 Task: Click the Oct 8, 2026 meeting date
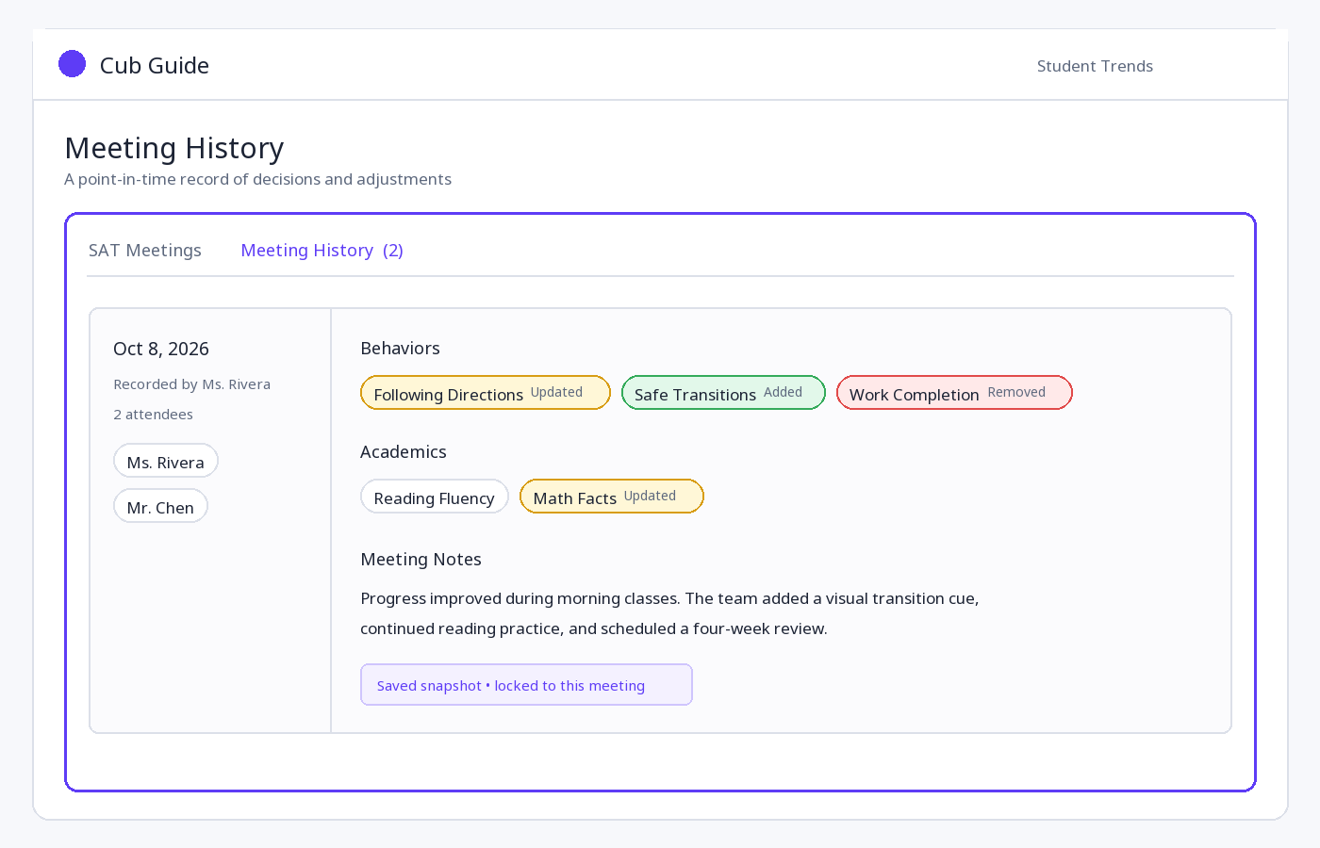(x=161, y=349)
